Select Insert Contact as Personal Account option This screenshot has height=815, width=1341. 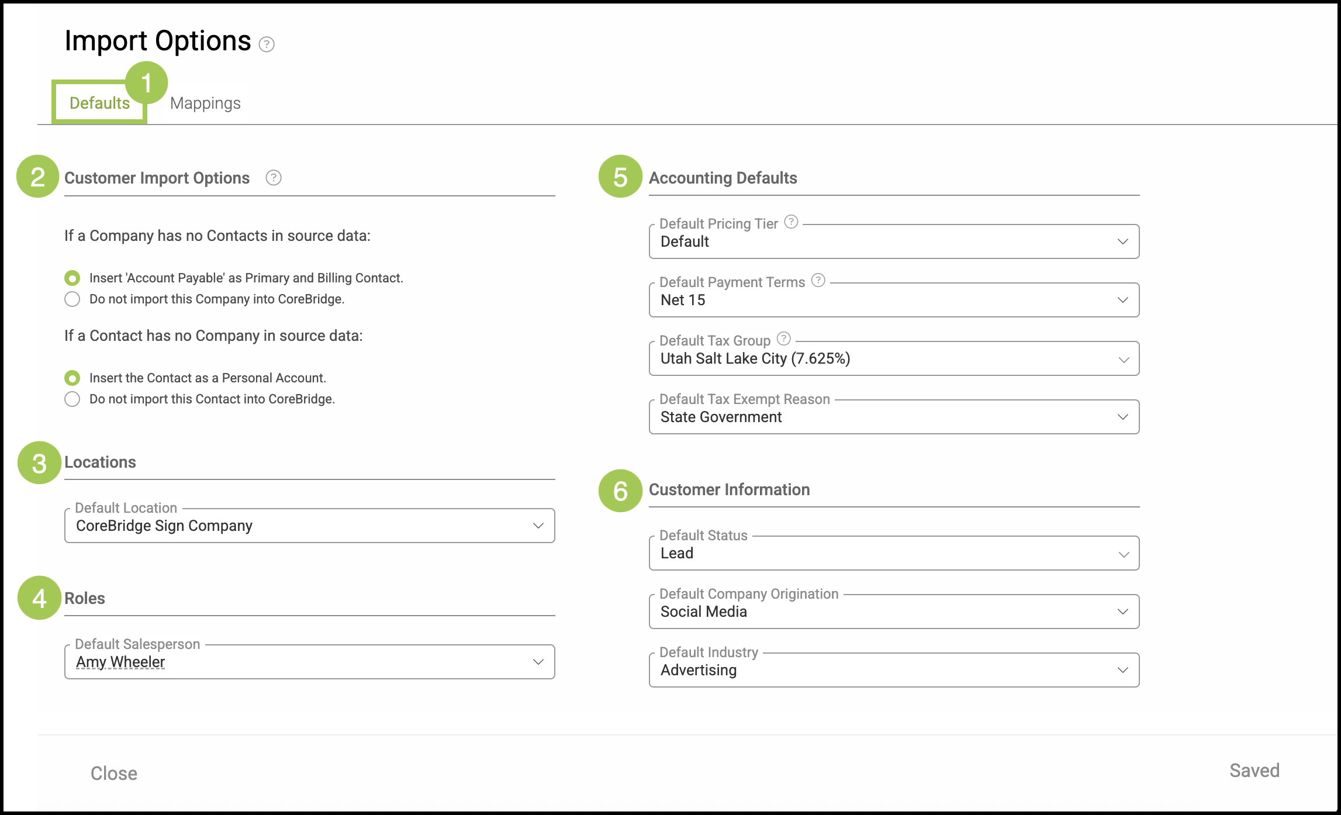tap(72, 378)
